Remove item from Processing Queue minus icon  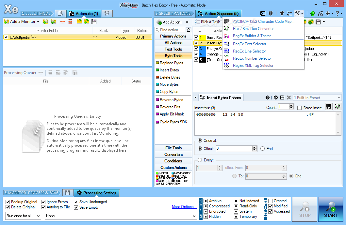point(41,72)
